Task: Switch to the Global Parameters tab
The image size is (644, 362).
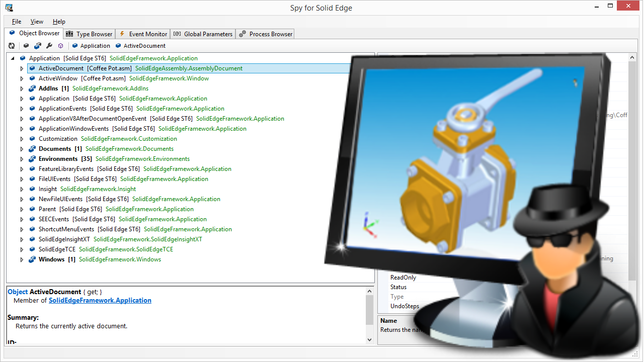Action: [203, 34]
